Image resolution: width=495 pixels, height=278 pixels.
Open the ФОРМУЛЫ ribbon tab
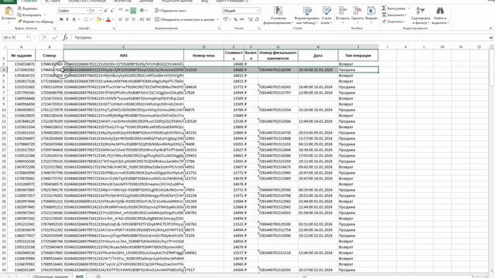click(122, 2)
